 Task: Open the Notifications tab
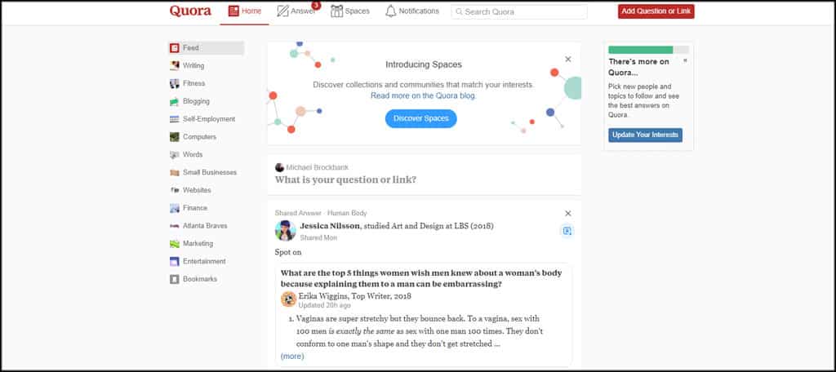pos(412,11)
